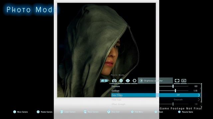
Task: Select the sun brightness icon
Action: (x=141, y=81)
